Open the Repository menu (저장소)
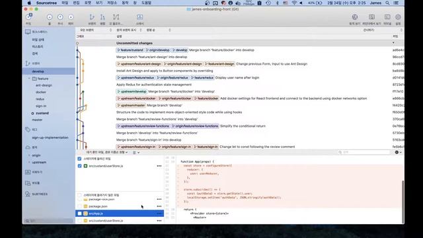This screenshot has height=238, width=423. (112, 3)
